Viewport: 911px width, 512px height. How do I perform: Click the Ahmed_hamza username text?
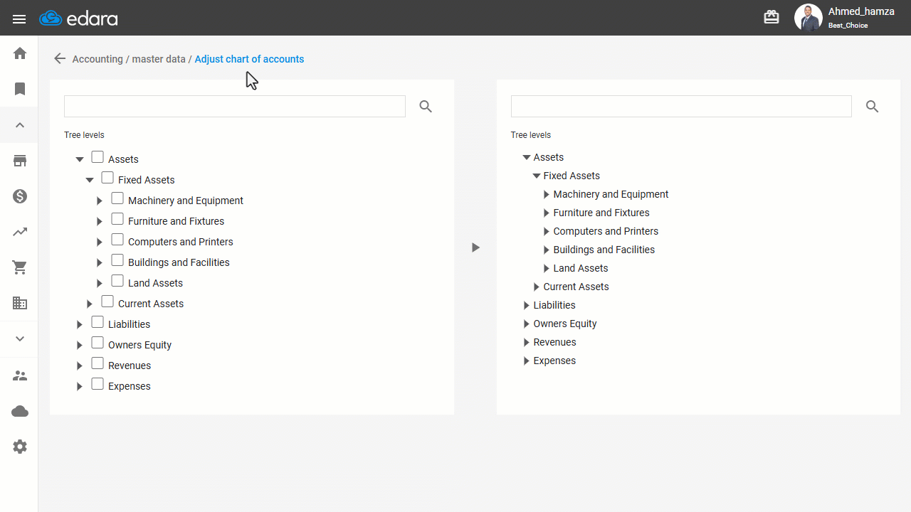(860, 11)
